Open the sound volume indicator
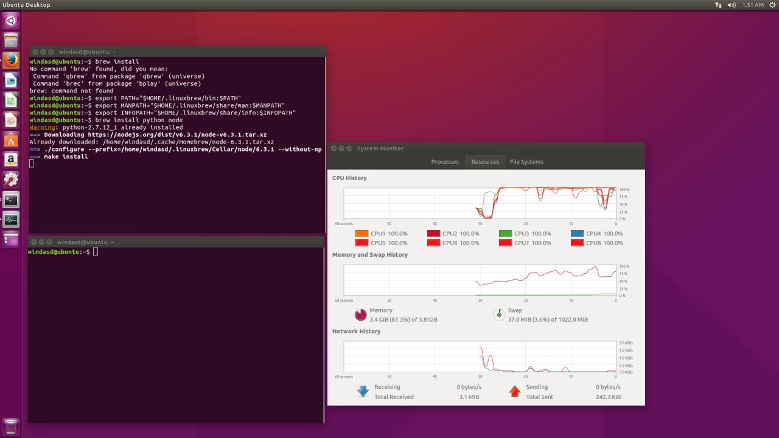 click(732, 5)
